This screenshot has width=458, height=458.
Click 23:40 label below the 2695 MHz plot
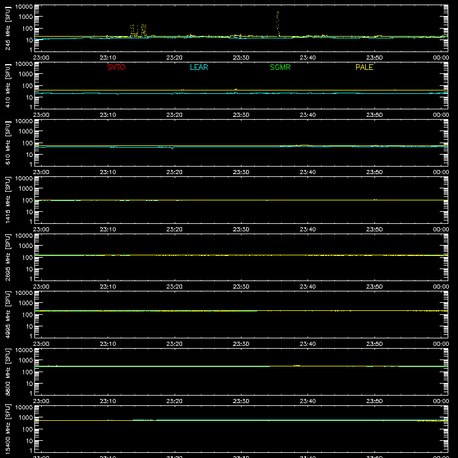point(307,287)
